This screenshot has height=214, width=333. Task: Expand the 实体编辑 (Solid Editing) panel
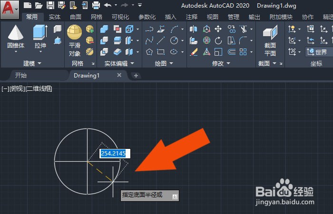coord(132,63)
